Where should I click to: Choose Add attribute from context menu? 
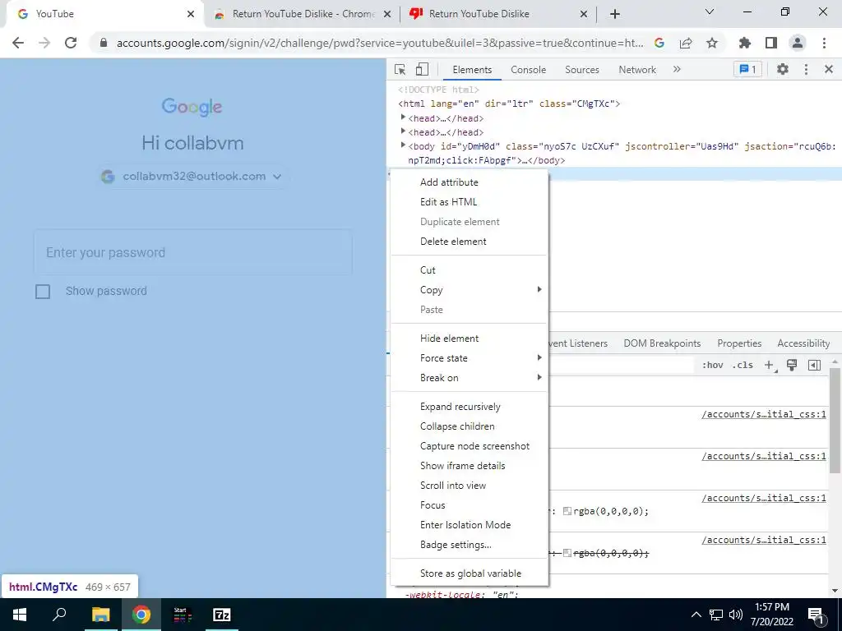470,182
